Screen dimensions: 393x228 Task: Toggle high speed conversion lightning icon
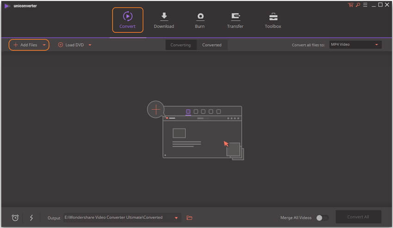(x=31, y=217)
